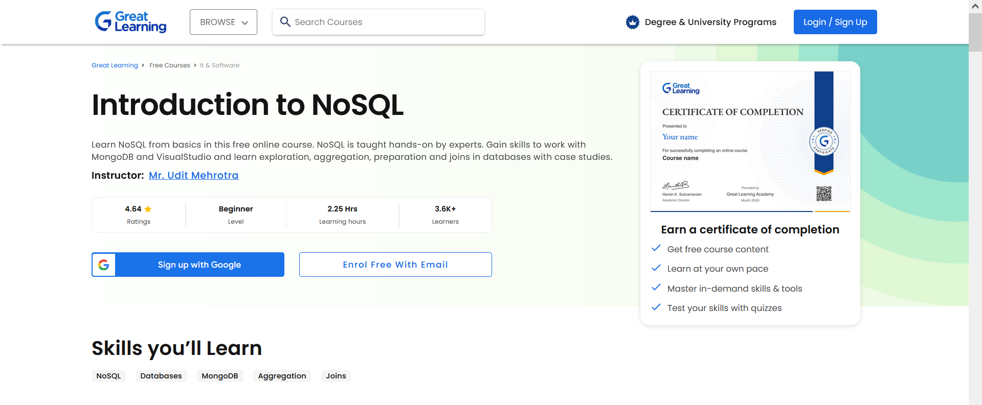Click the Google G logo icon
Viewport: 982px width, 405px height.
pyautogui.click(x=104, y=265)
